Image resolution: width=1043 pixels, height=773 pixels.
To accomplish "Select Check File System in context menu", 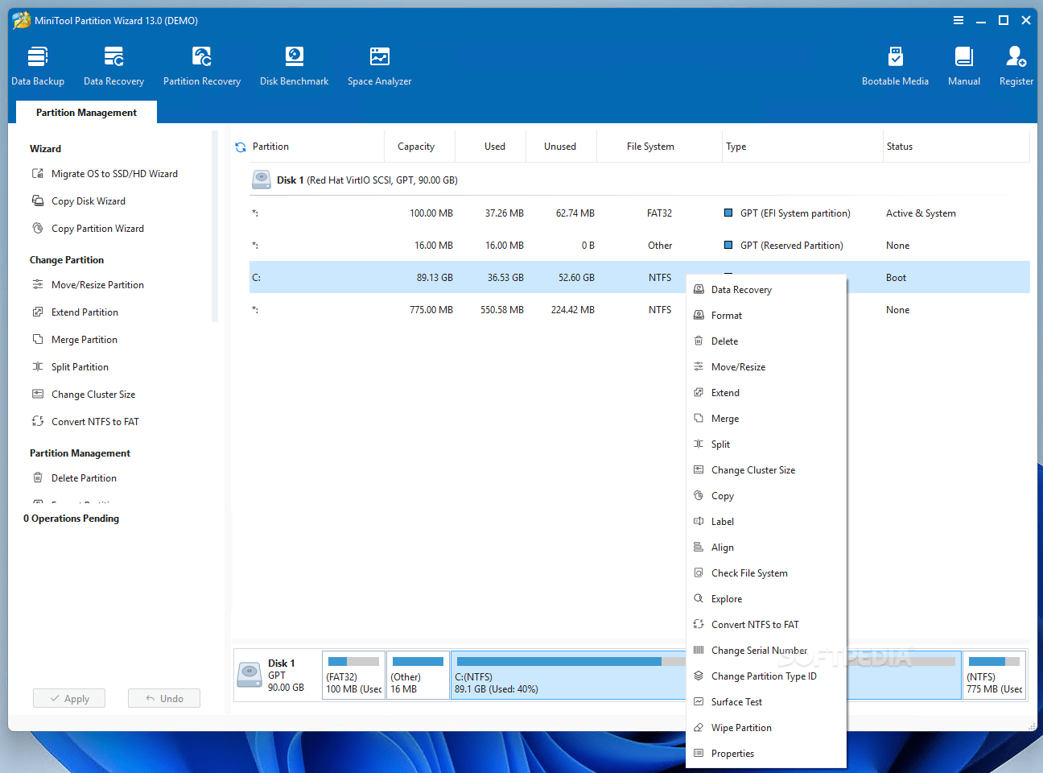I will point(766,573).
